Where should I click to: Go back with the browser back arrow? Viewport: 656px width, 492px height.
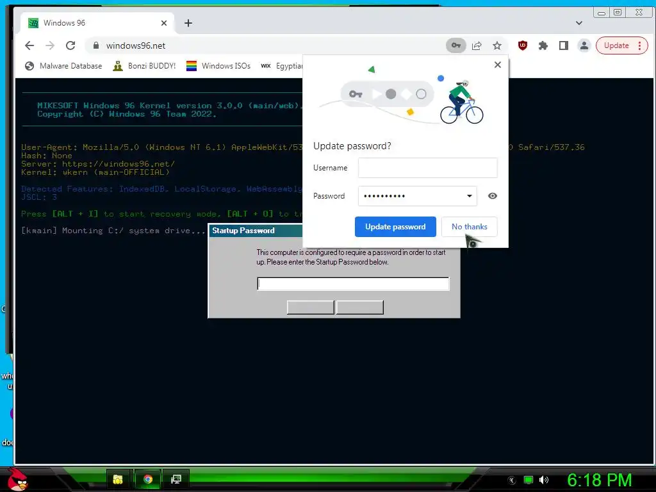[29, 45]
